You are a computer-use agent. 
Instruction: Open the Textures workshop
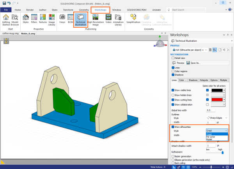click(x=43, y=19)
